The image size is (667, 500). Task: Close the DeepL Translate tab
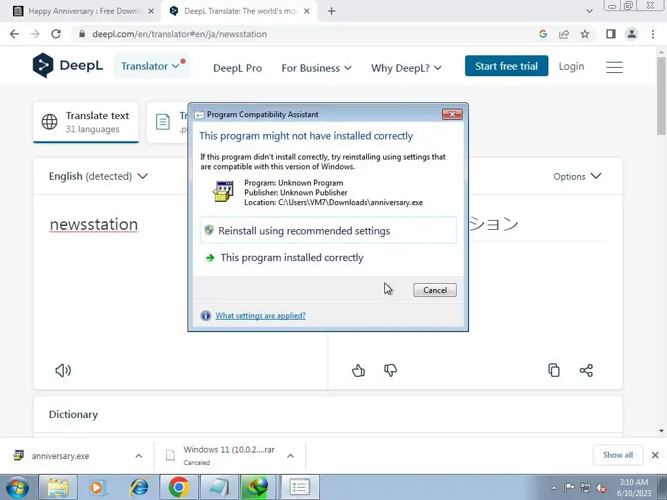click(307, 11)
